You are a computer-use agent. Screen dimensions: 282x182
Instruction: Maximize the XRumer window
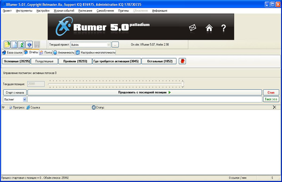pyautogui.click(x=272, y=4)
